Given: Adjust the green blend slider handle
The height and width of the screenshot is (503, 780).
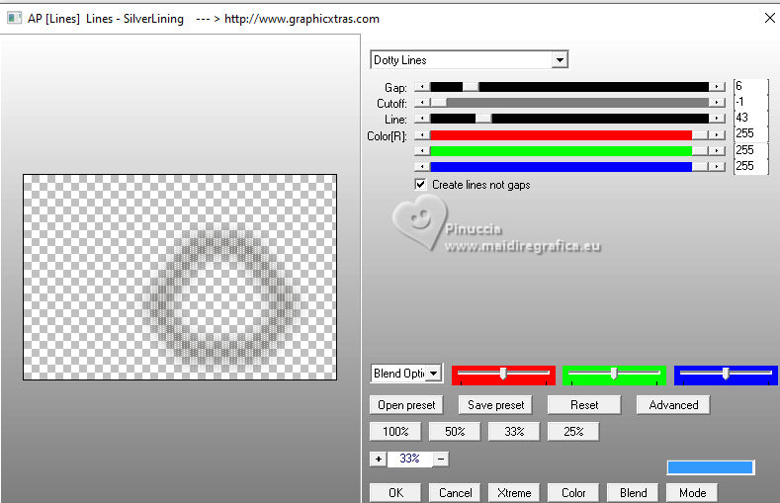Looking at the screenshot, I should tap(614, 374).
